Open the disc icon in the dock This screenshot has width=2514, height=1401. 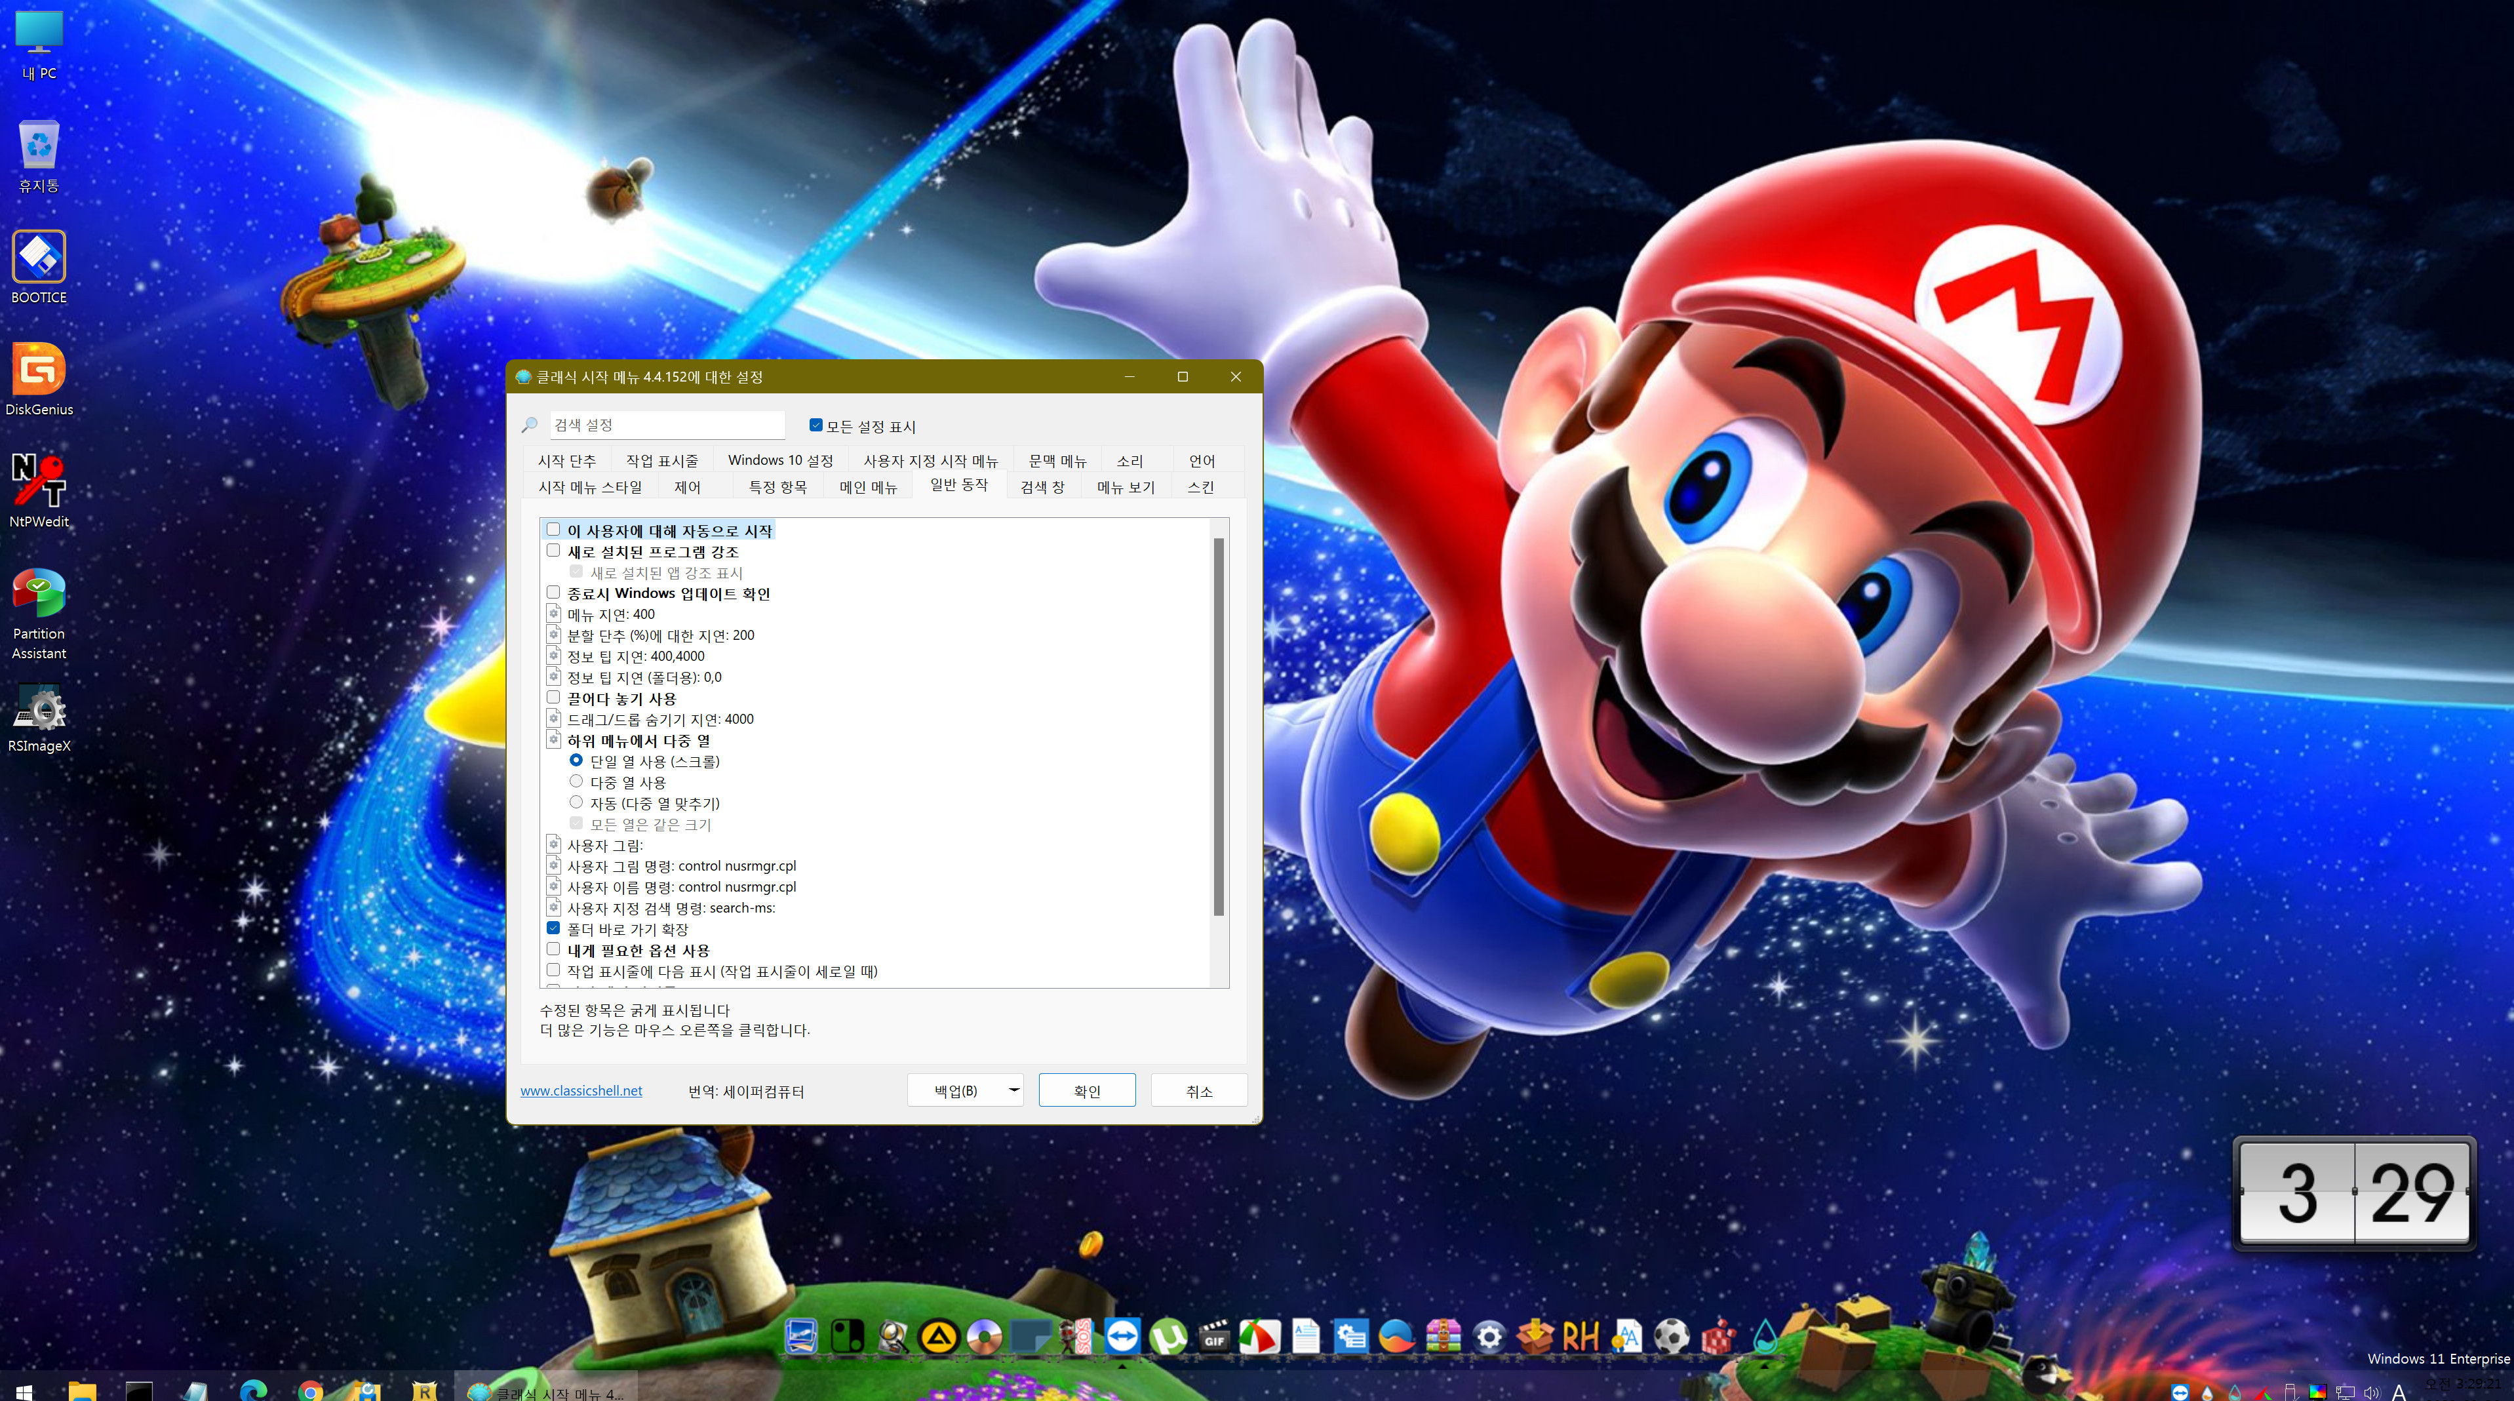pyautogui.click(x=985, y=1335)
